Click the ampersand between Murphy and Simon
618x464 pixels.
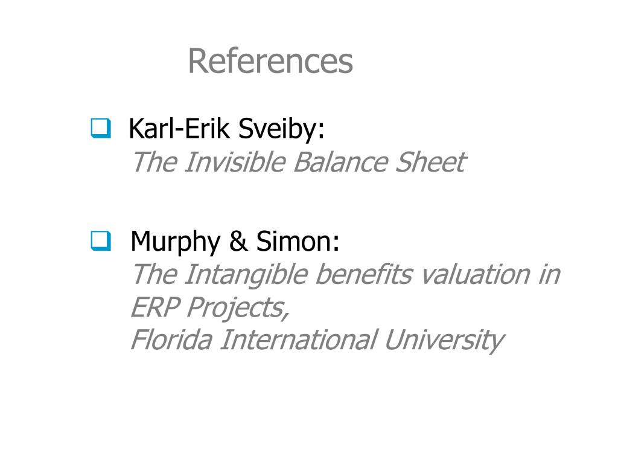point(238,241)
